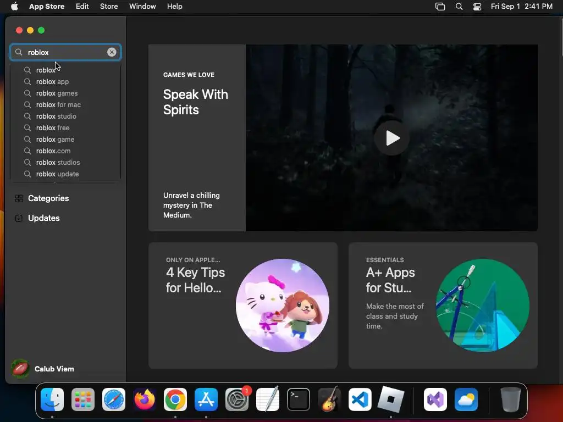Select the 'roblox game' suggestion
This screenshot has width=563, height=422.
[x=65, y=139]
